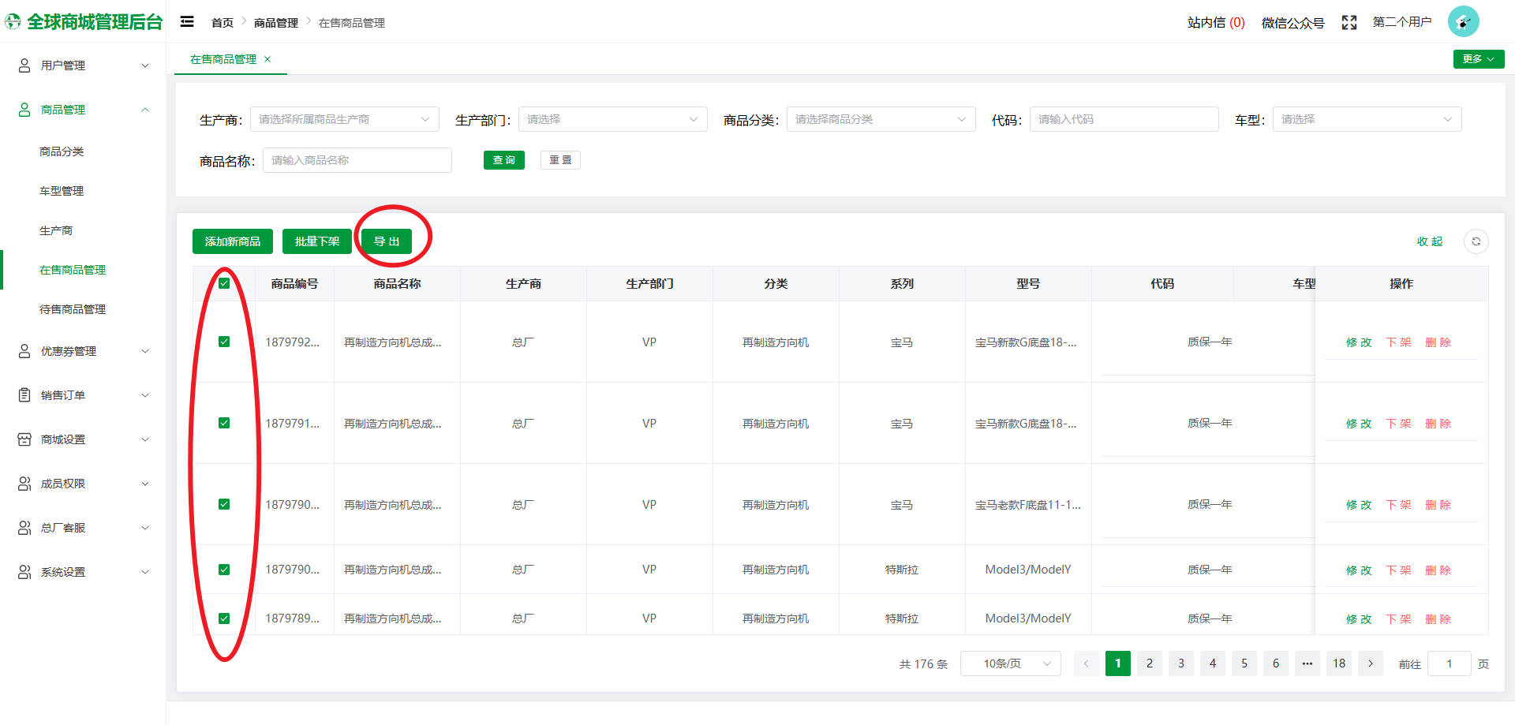The image size is (1515, 725).
Task: Click the hamburger menu collapse icon
Action: coord(187,22)
